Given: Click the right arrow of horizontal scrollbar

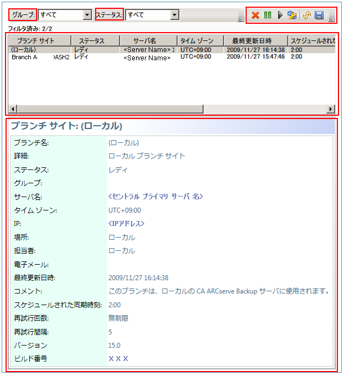Looking at the screenshot, I should tap(331, 109).
